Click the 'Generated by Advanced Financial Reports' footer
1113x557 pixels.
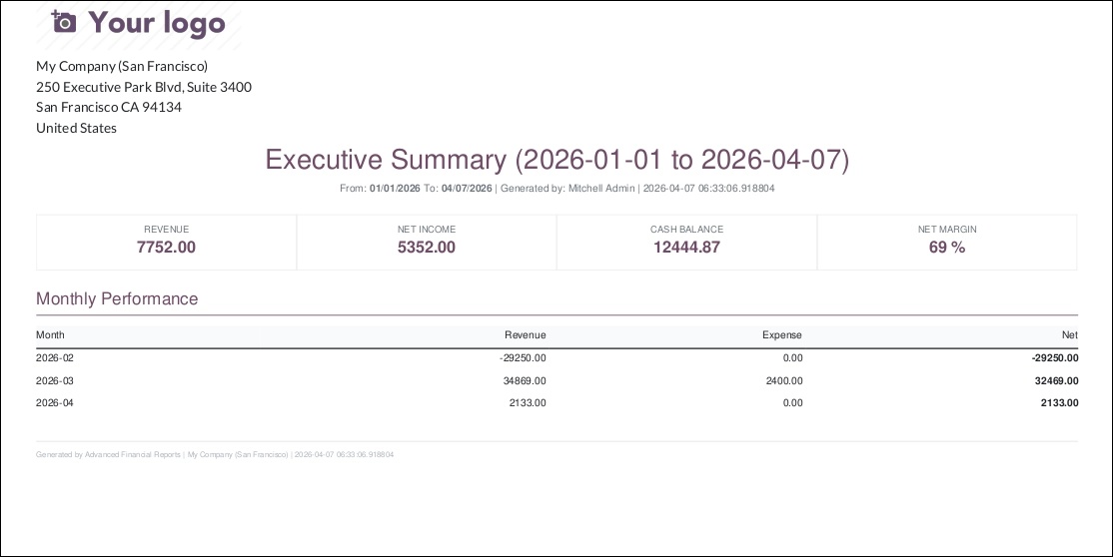[x=108, y=454]
